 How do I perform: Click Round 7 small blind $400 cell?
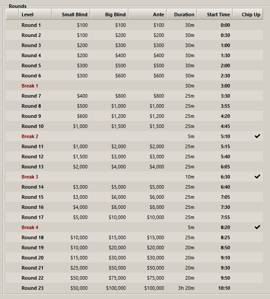[82, 96]
